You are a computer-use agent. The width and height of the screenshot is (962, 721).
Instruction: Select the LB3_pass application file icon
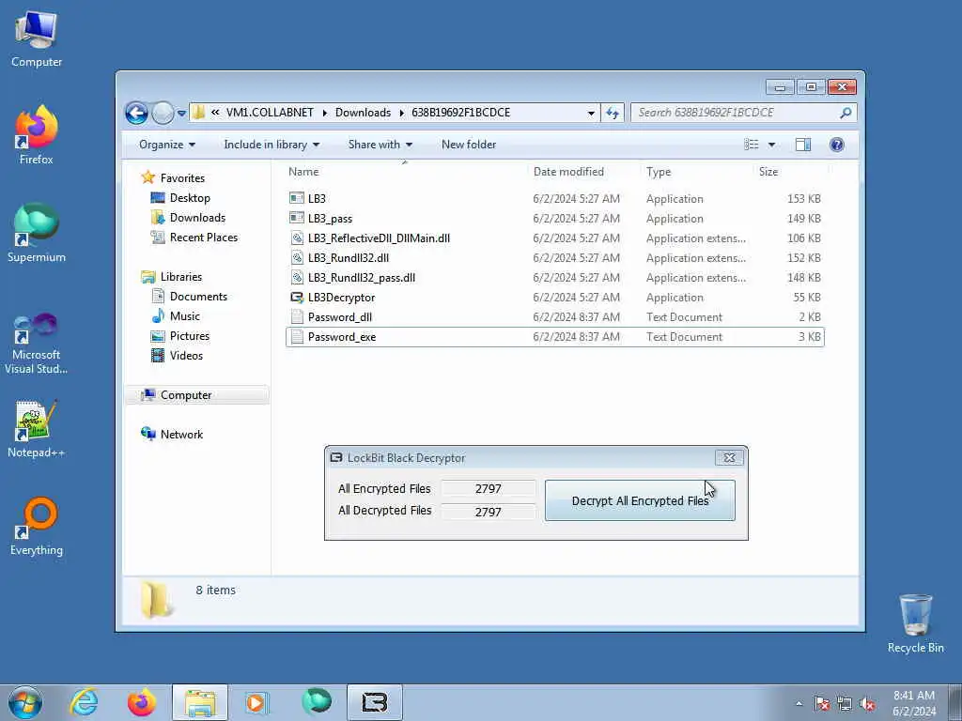[297, 218]
